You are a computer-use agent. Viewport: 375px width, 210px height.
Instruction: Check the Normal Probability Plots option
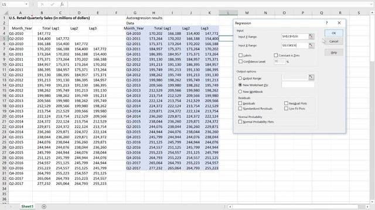[x=240, y=122]
